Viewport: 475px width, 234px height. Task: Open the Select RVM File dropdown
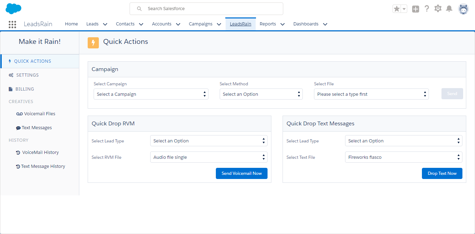pos(209,157)
